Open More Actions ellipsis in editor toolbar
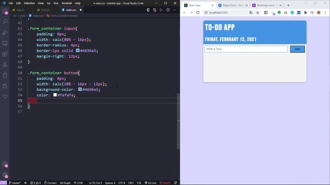The height and width of the screenshot is (185, 330). tap(174, 10)
